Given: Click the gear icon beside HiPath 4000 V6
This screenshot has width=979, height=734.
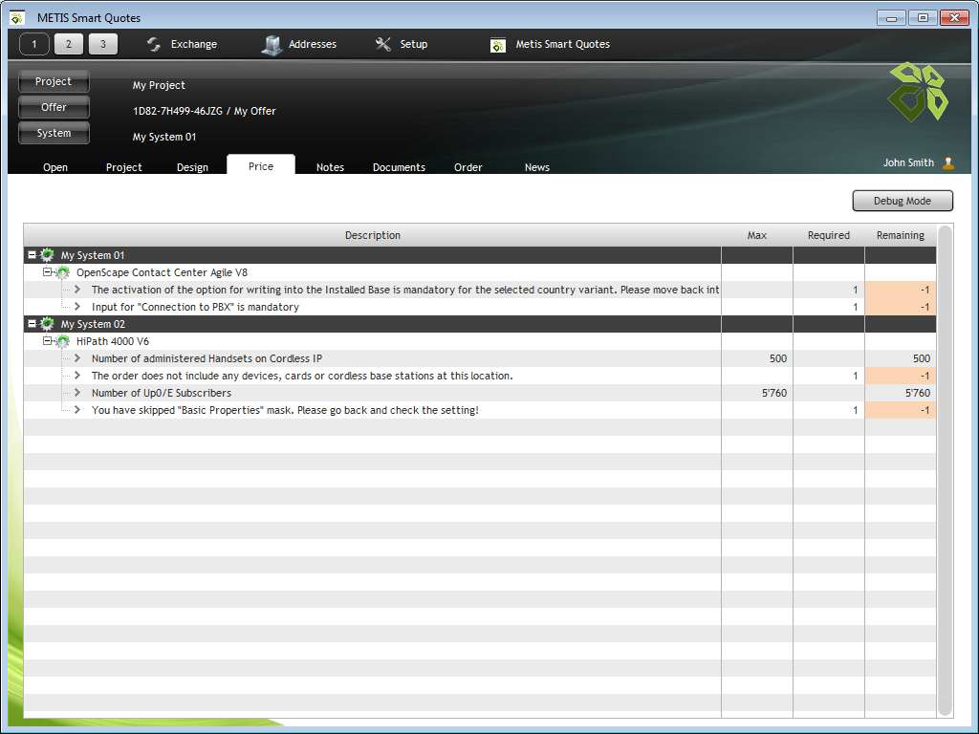Looking at the screenshot, I should [62, 341].
